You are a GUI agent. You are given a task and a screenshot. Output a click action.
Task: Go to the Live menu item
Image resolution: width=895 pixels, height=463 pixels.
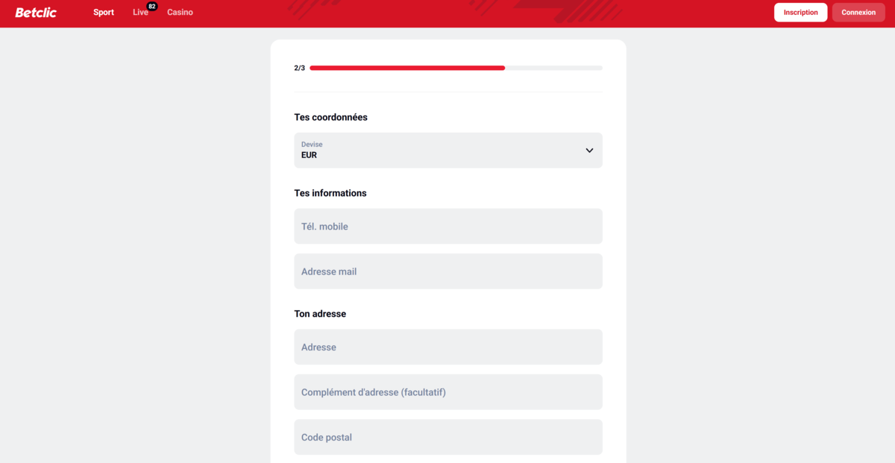click(x=140, y=13)
